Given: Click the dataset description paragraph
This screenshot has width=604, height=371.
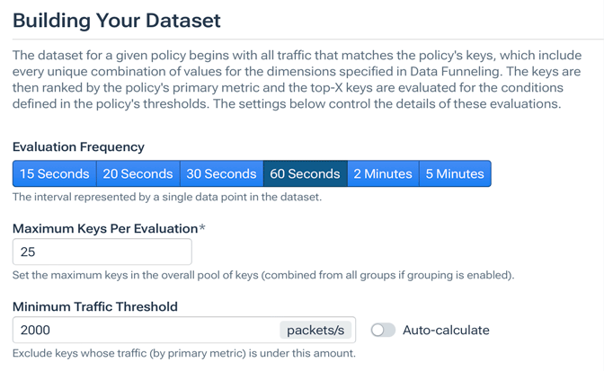Looking at the screenshot, I should (297, 79).
